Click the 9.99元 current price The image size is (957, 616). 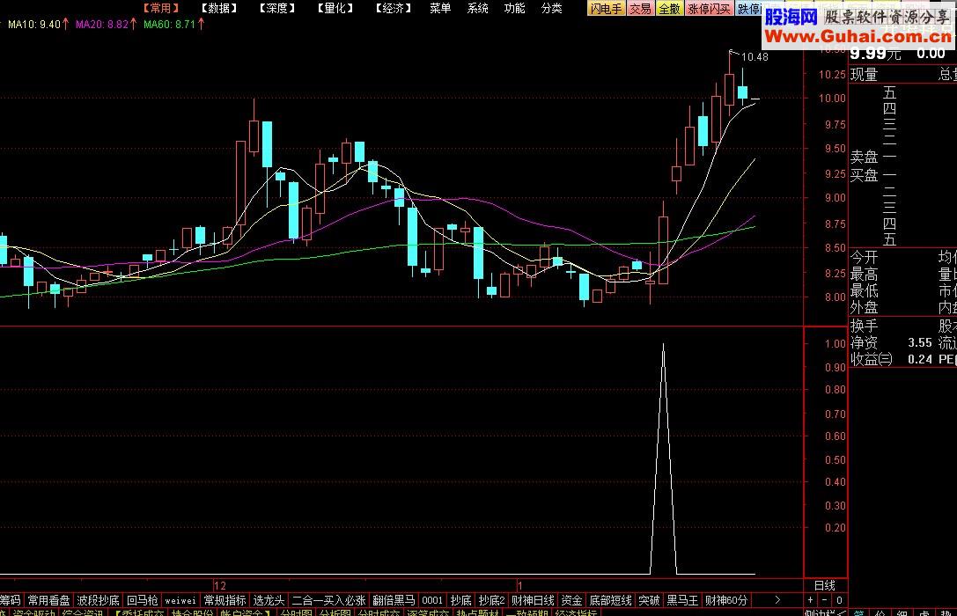pos(875,54)
